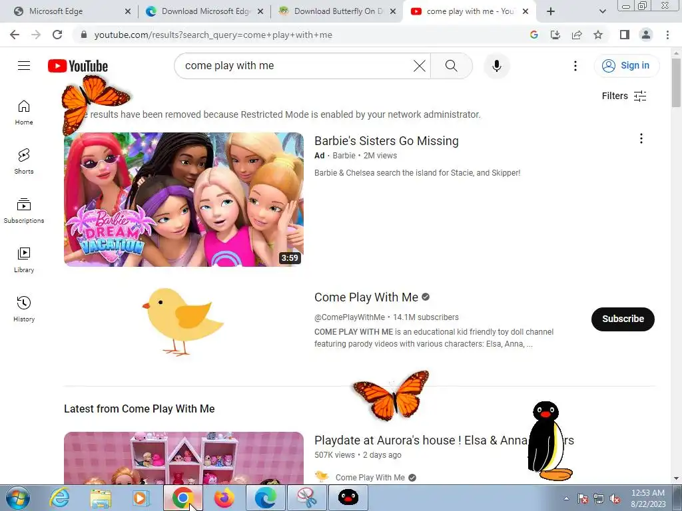Click the Google icon in address bar
The width and height of the screenshot is (682, 511).
(534, 35)
